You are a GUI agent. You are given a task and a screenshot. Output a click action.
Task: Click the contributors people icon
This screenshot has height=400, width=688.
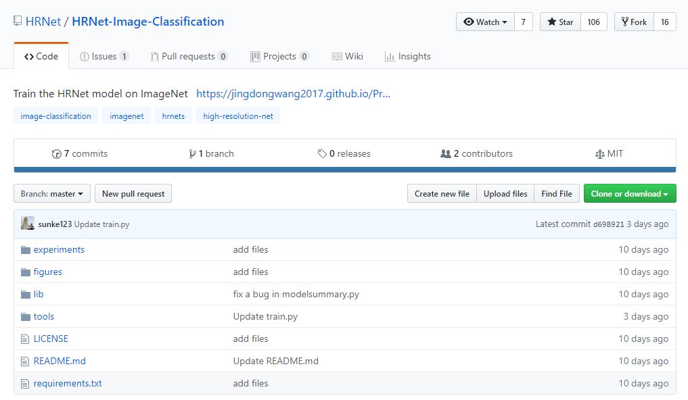pyautogui.click(x=445, y=154)
